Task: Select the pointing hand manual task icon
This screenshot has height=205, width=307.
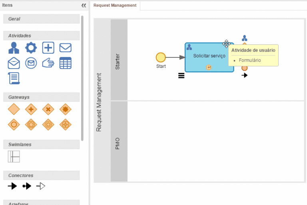Action: (48, 63)
